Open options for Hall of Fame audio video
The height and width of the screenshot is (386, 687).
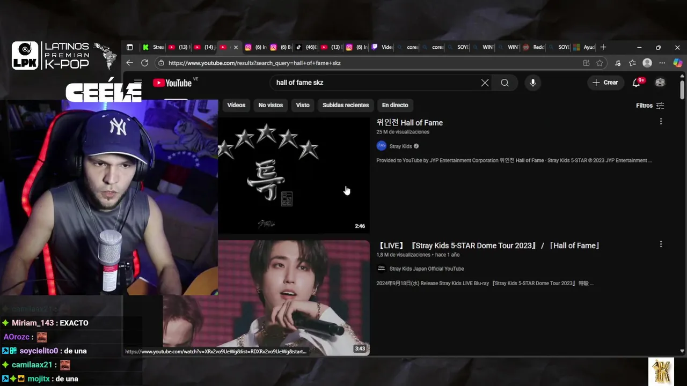click(x=661, y=122)
